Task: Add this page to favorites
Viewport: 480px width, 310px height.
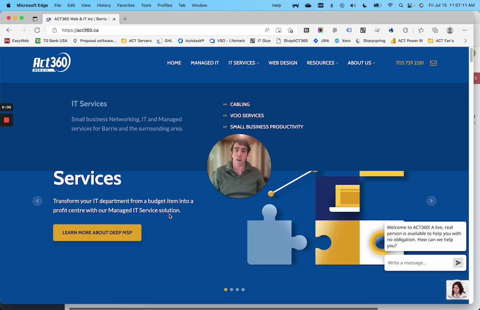Action: click(x=290, y=30)
